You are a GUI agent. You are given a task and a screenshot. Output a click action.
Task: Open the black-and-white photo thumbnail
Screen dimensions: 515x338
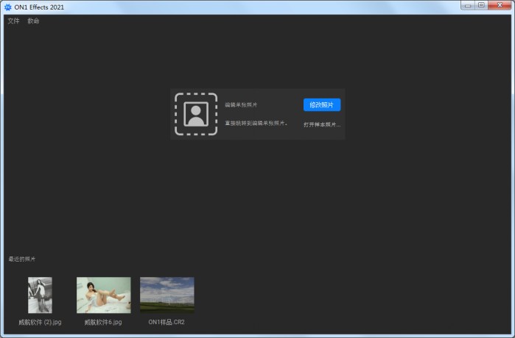click(x=40, y=295)
